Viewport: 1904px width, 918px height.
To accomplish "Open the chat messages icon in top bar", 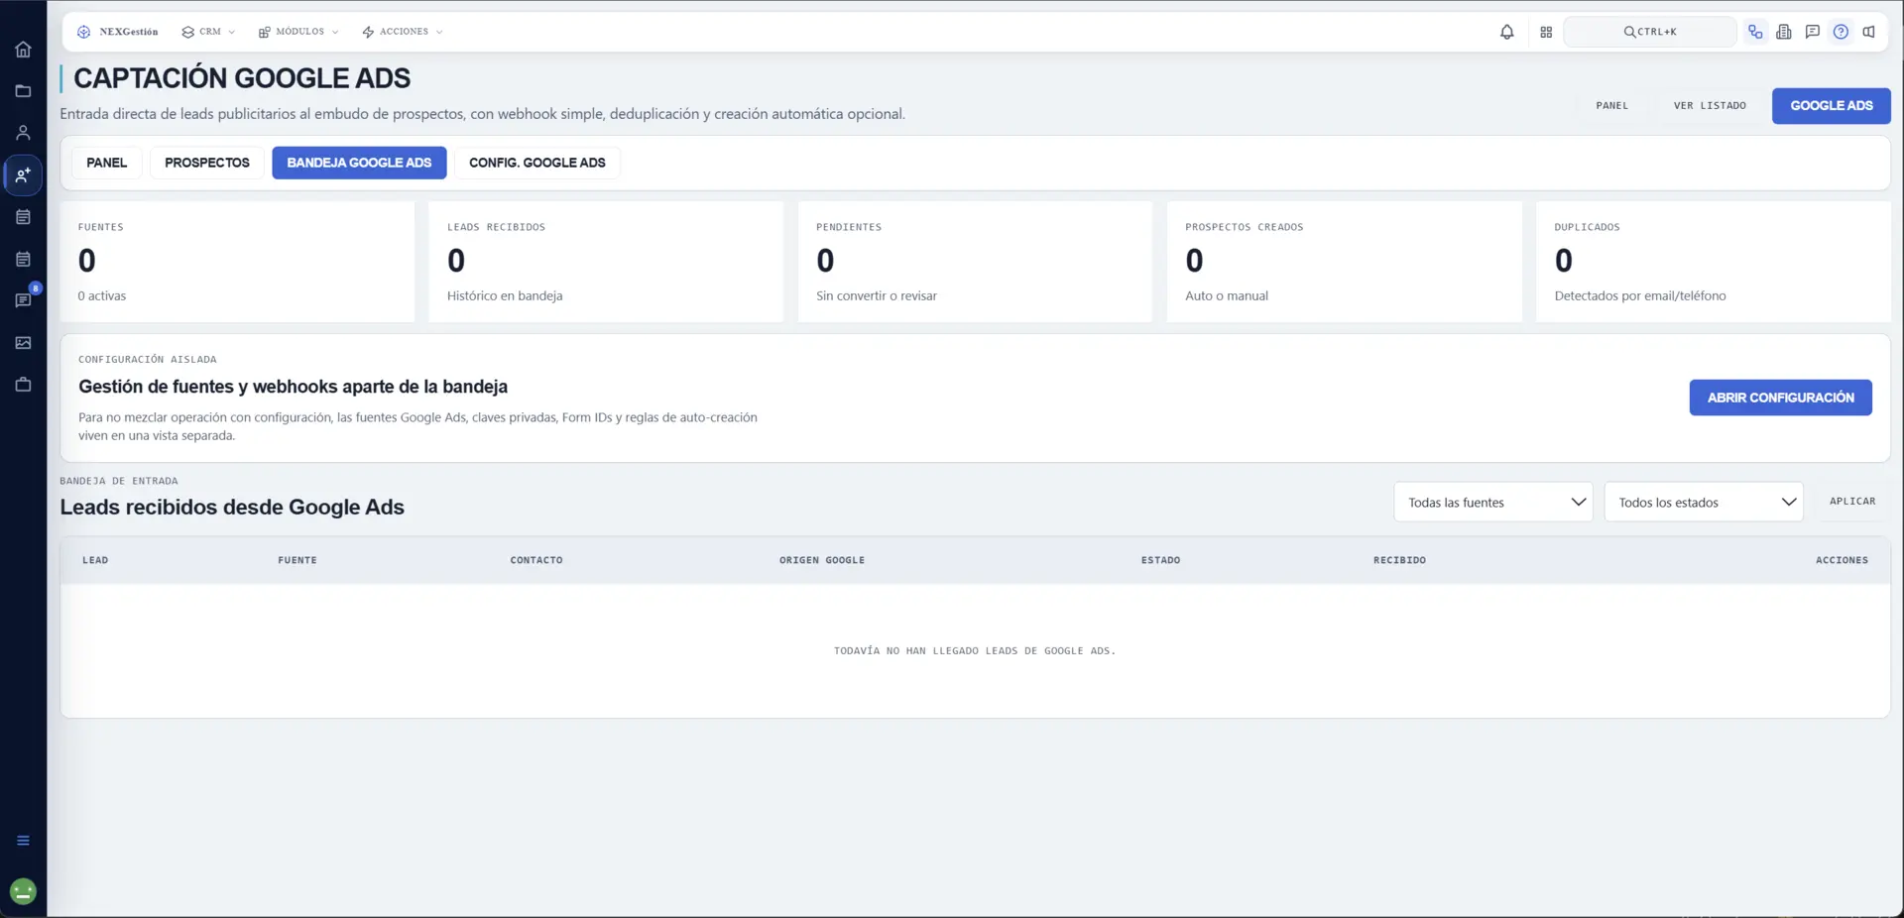I will (x=1812, y=32).
